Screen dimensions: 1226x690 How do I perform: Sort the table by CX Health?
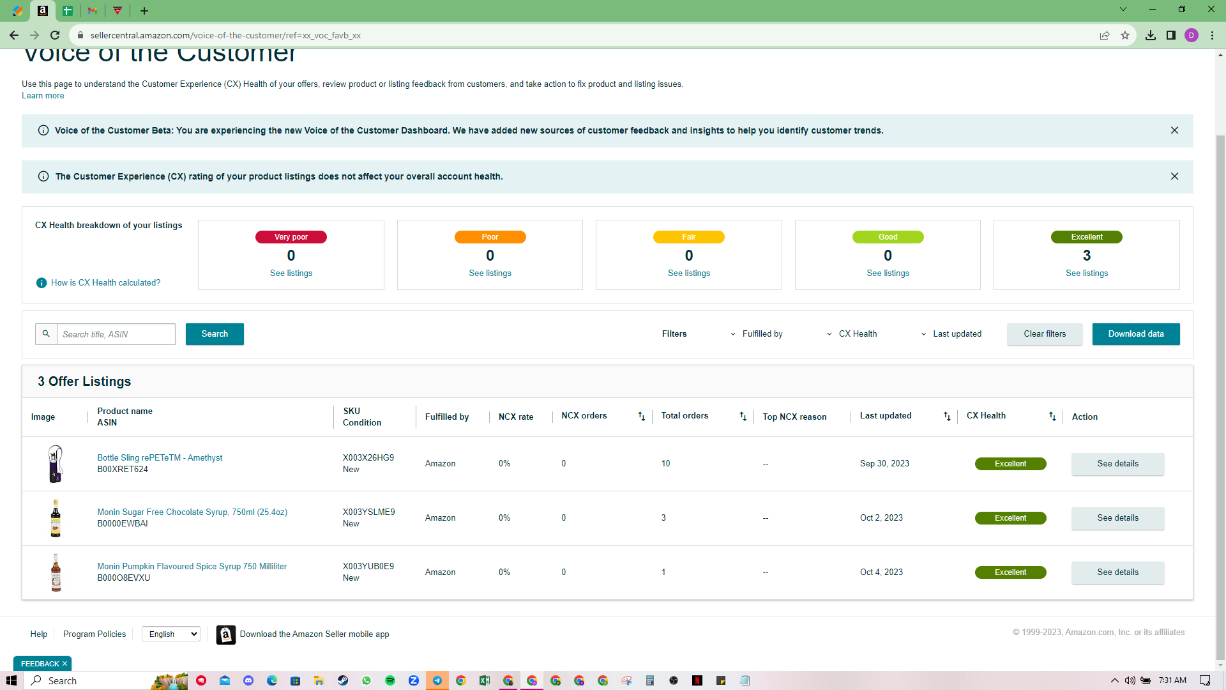click(x=1052, y=417)
